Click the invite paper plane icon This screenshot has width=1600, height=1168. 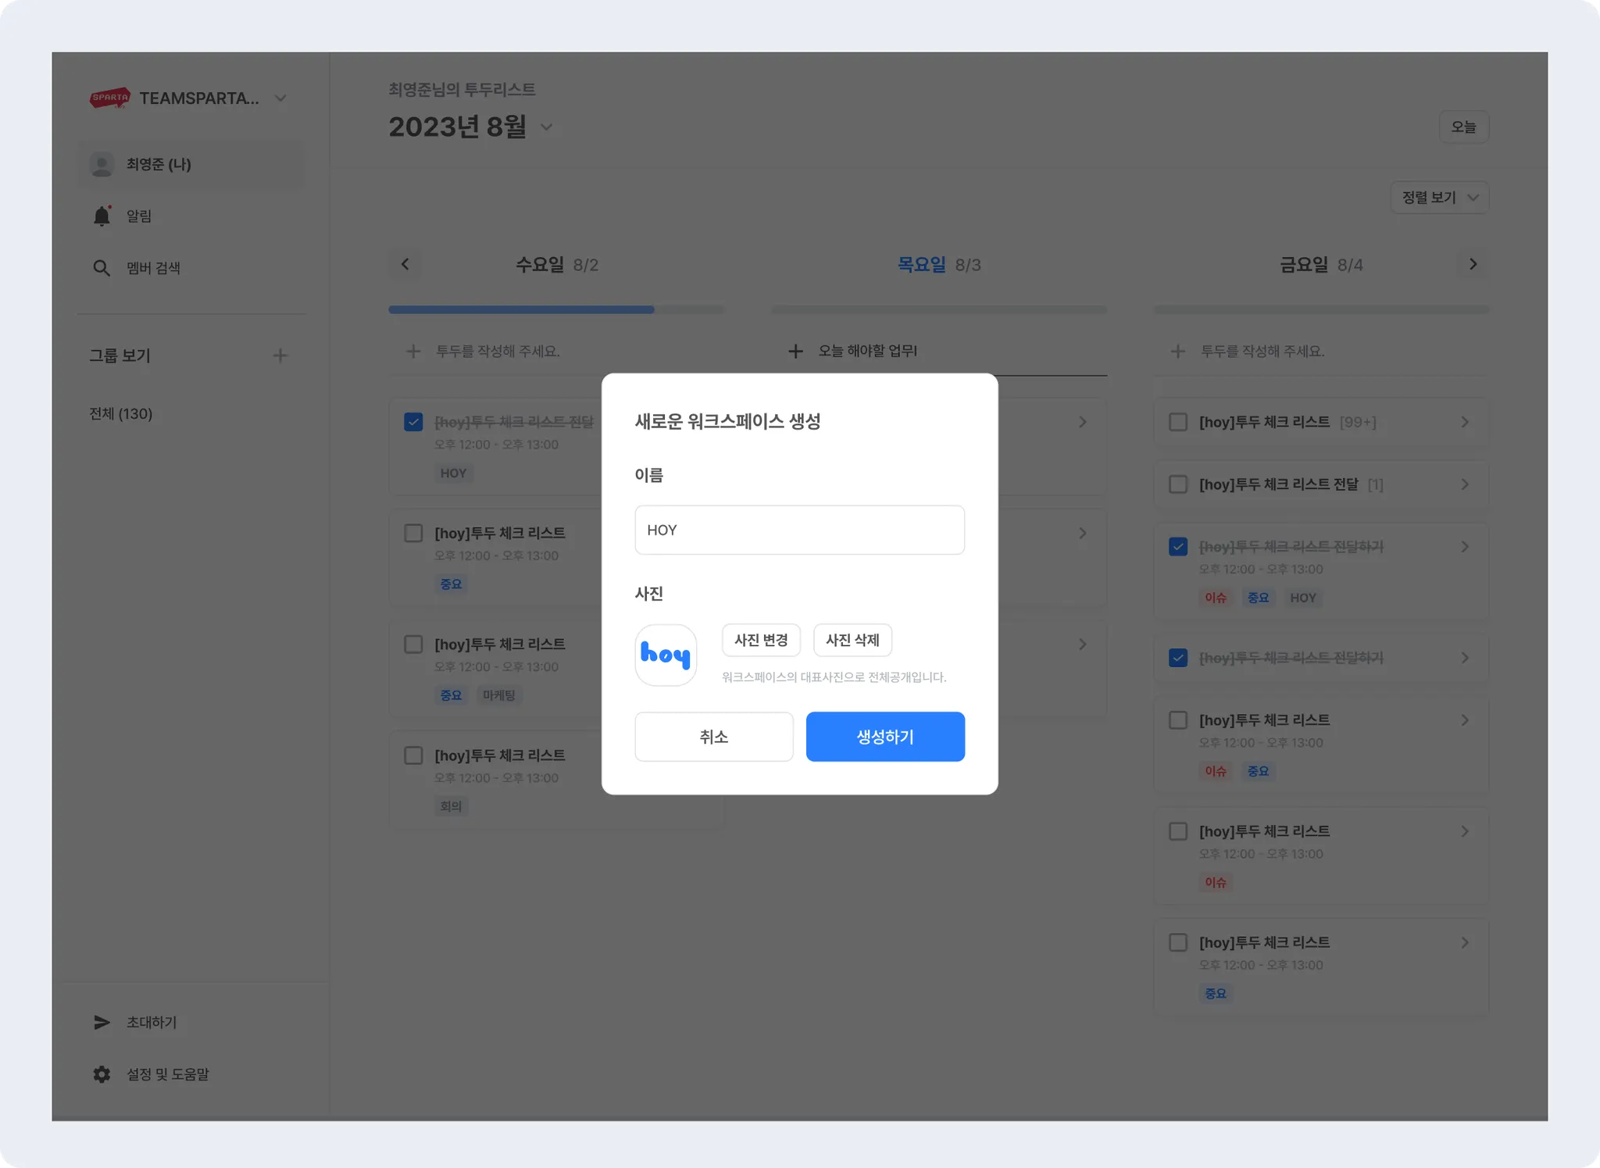pos(102,1022)
